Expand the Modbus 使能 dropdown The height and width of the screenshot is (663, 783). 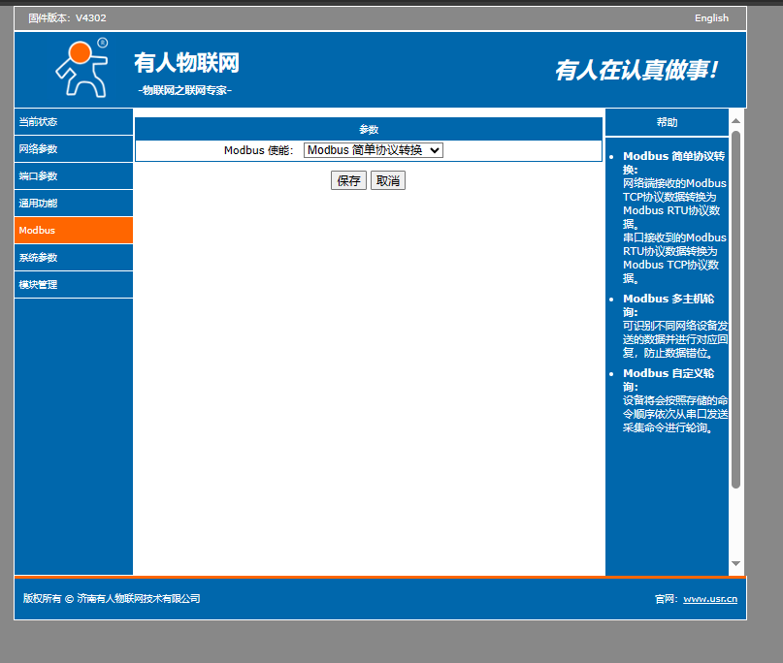[374, 150]
